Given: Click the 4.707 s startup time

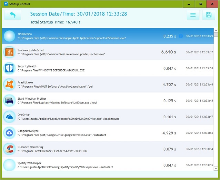Looking at the screenshot, I should point(169,84).
